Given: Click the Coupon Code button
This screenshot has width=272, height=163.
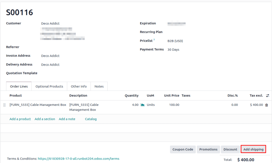Looking at the screenshot, I should [x=183, y=150].
